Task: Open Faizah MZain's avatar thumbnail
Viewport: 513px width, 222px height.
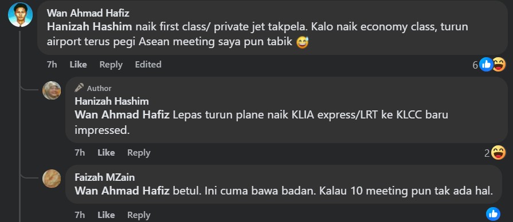Action: [52, 179]
